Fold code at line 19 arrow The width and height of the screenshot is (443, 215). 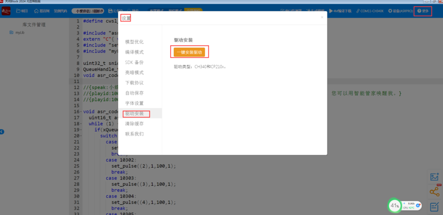81,130
